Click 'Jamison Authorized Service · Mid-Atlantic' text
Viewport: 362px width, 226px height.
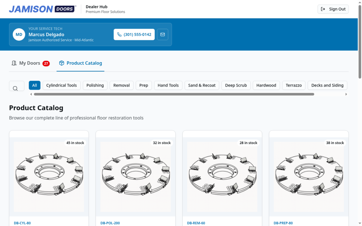[x=61, y=40]
